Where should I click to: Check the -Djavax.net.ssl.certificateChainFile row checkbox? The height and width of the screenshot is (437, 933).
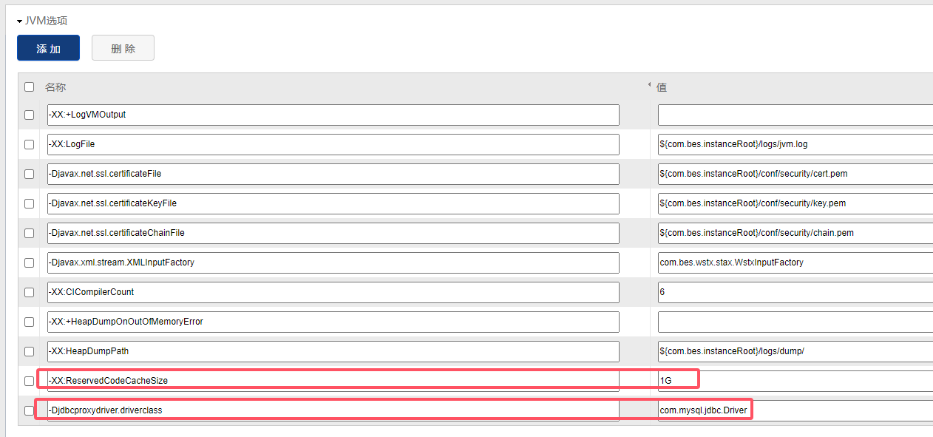coord(29,233)
